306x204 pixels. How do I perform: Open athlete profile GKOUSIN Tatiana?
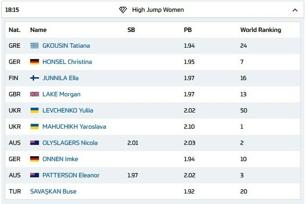[66, 45]
